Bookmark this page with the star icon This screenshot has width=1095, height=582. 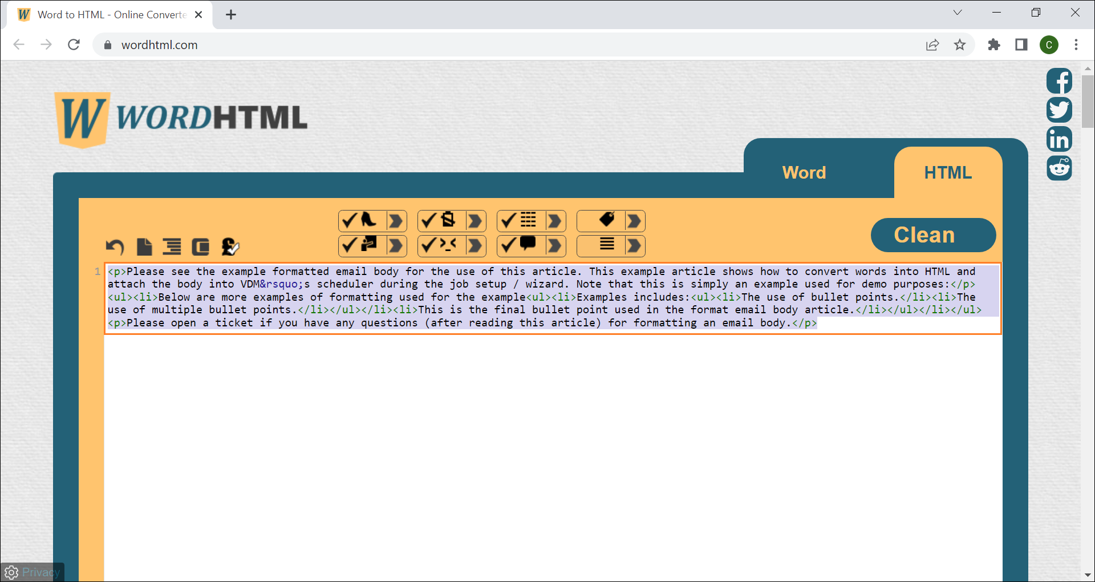pyautogui.click(x=960, y=45)
